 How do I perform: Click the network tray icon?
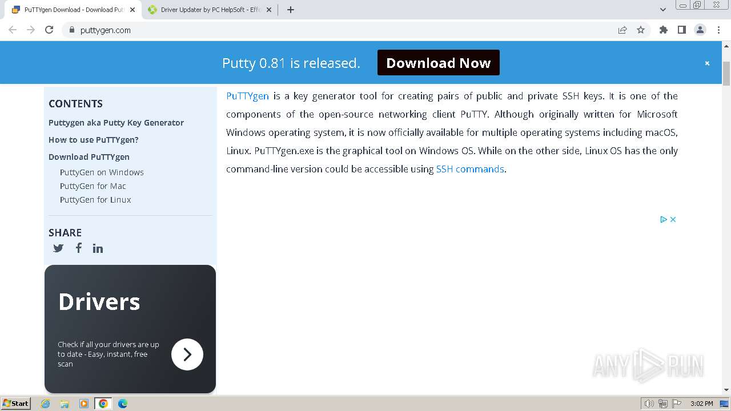[662, 404]
